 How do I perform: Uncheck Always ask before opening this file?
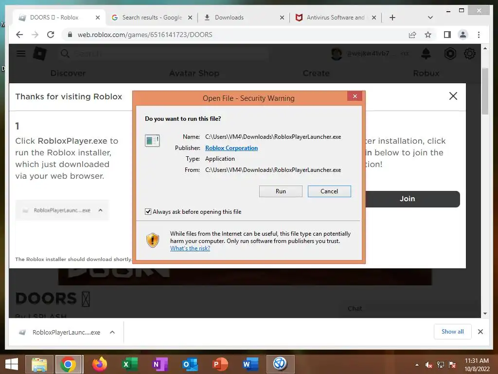click(148, 211)
